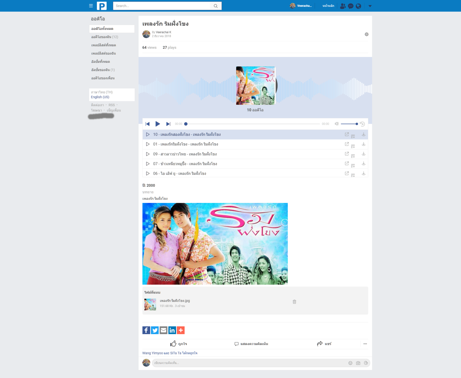Adjust the volume slider
Screen dimensions: 461x378
click(349, 124)
